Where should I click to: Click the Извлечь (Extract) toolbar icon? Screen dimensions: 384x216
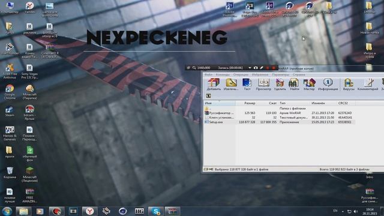click(x=231, y=85)
